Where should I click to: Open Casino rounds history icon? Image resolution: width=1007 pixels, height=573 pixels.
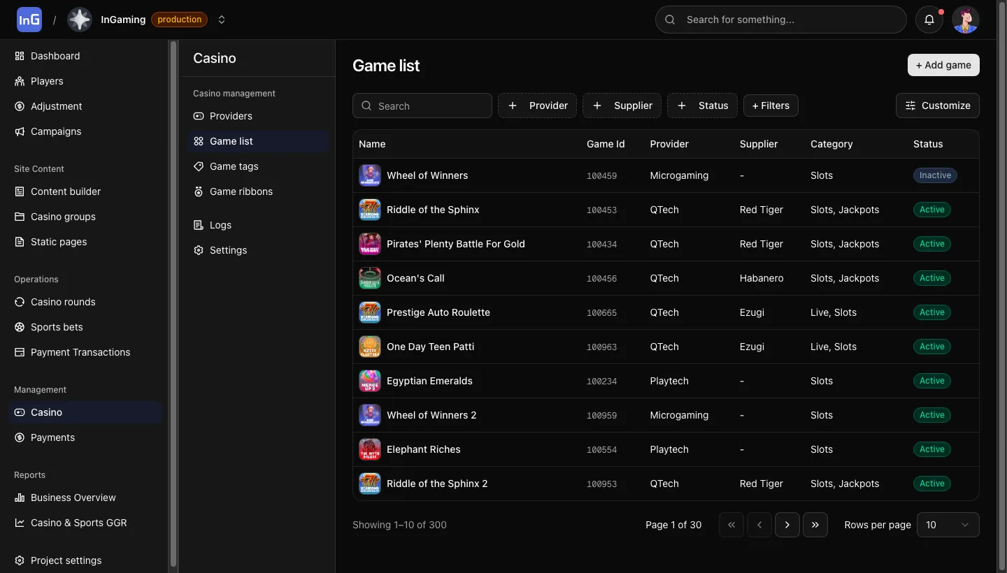tap(20, 302)
